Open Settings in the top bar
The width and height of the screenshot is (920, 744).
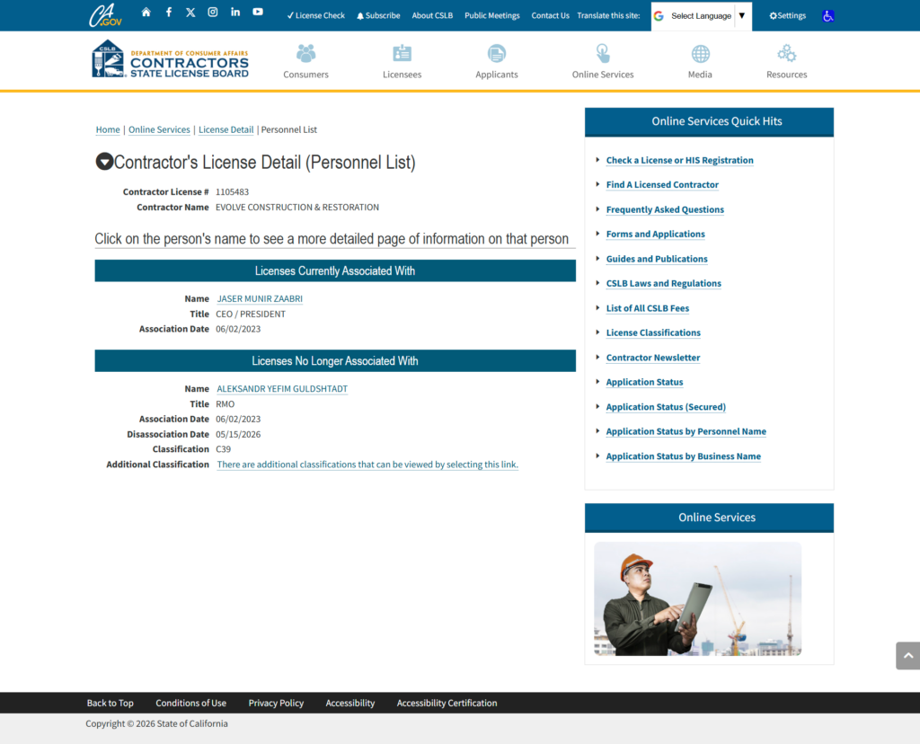pyautogui.click(x=787, y=16)
